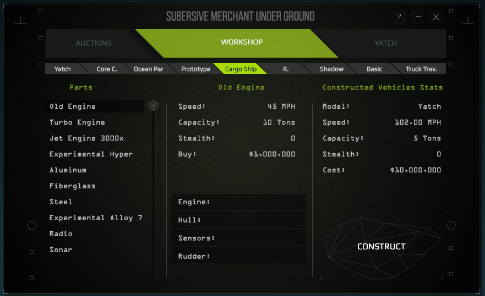This screenshot has width=485, height=296.
Task: Select the Sonar part
Action: (x=61, y=250)
